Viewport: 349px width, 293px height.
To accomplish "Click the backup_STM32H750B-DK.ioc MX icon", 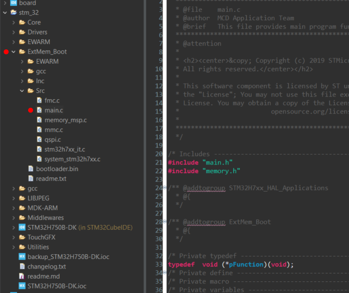I will [x=22, y=256].
